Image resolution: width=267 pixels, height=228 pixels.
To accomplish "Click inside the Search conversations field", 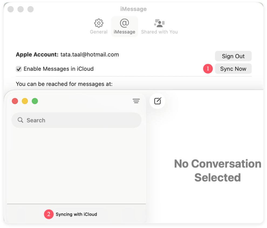I will pyautogui.click(x=76, y=120).
